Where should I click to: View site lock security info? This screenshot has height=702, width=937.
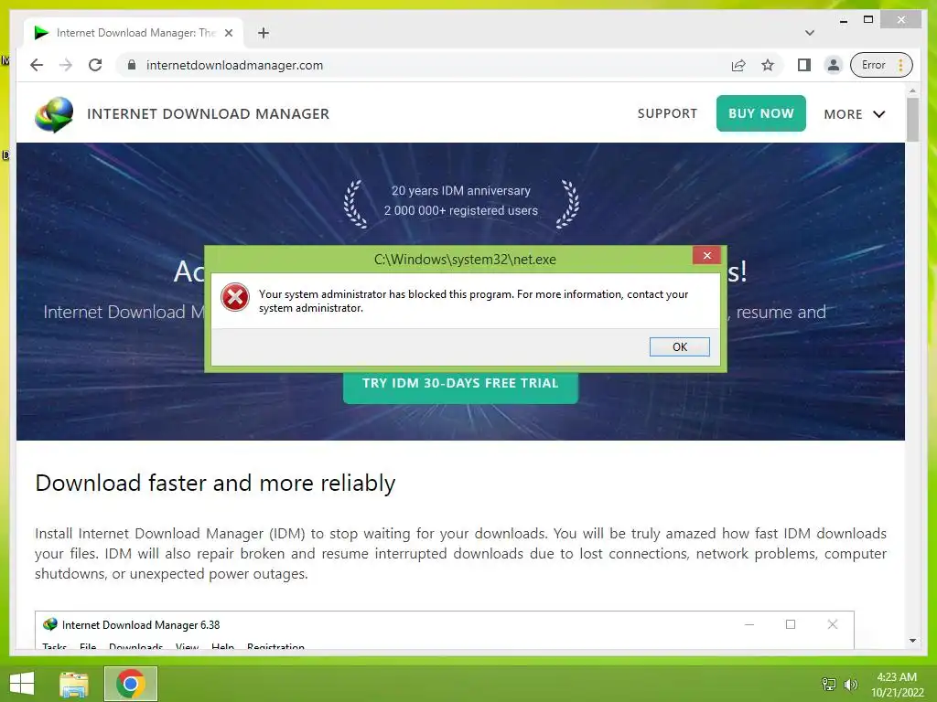pos(132,65)
